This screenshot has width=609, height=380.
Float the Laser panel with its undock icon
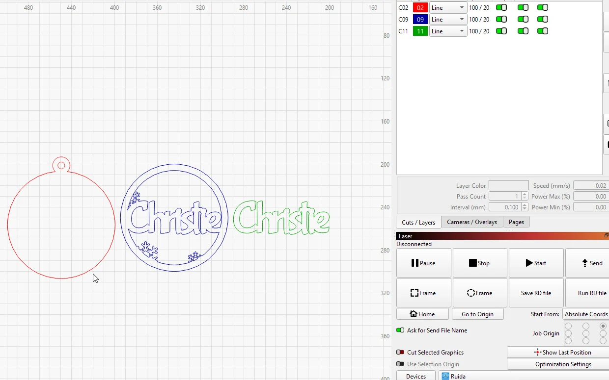pyautogui.click(x=606, y=236)
